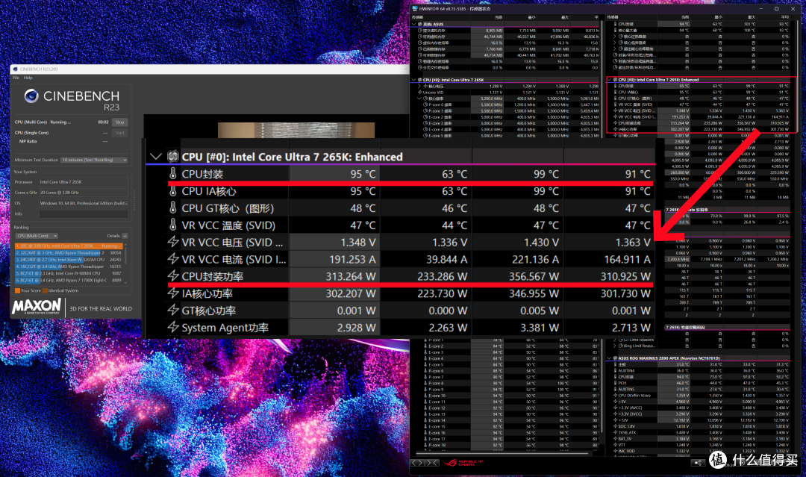Click the clock icon of 已用物理内存 row
Viewport: 806px width, 477px height.
[420, 49]
